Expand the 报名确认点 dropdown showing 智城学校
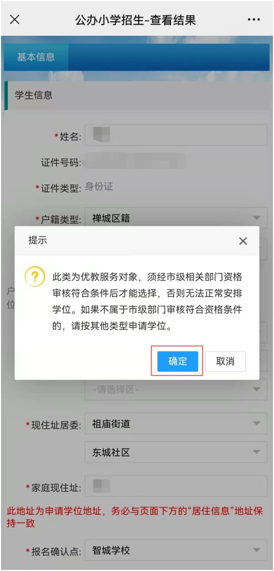This screenshot has height=571, width=274. point(176,550)
